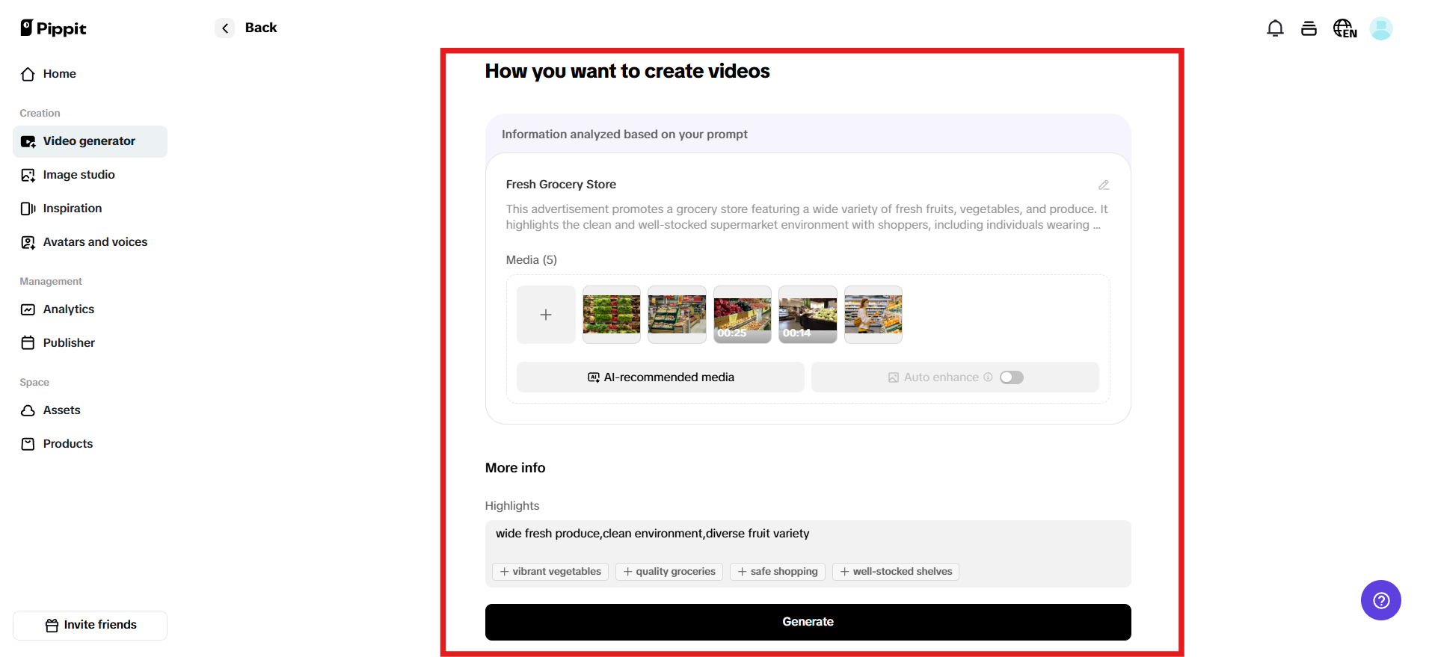Click the Publisher calendar icon
Viewport: 1432px width, 657px height.
[x=28, y=343]
